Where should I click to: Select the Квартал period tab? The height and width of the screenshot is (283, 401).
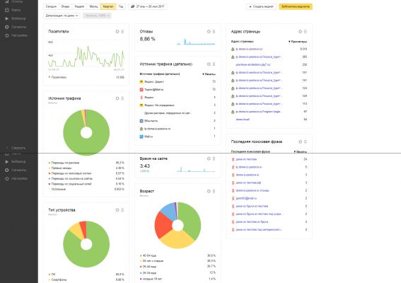[108, 6]
